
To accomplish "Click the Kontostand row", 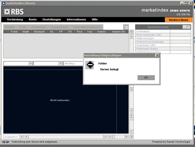I will pyautogui.click(x=163, y=31).
